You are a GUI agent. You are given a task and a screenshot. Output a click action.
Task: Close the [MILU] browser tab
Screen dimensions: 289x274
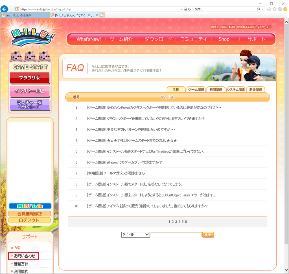(97, 15)
